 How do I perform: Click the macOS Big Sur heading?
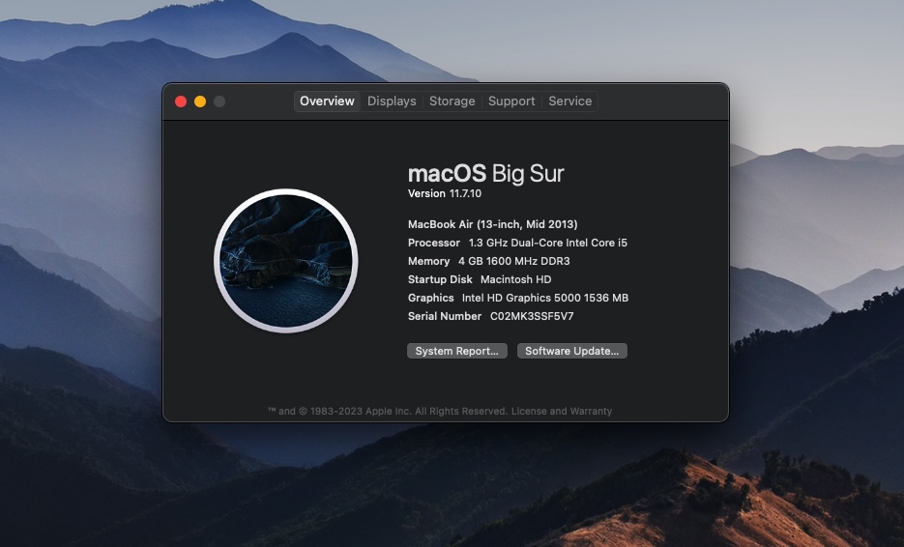coord(485,174)
